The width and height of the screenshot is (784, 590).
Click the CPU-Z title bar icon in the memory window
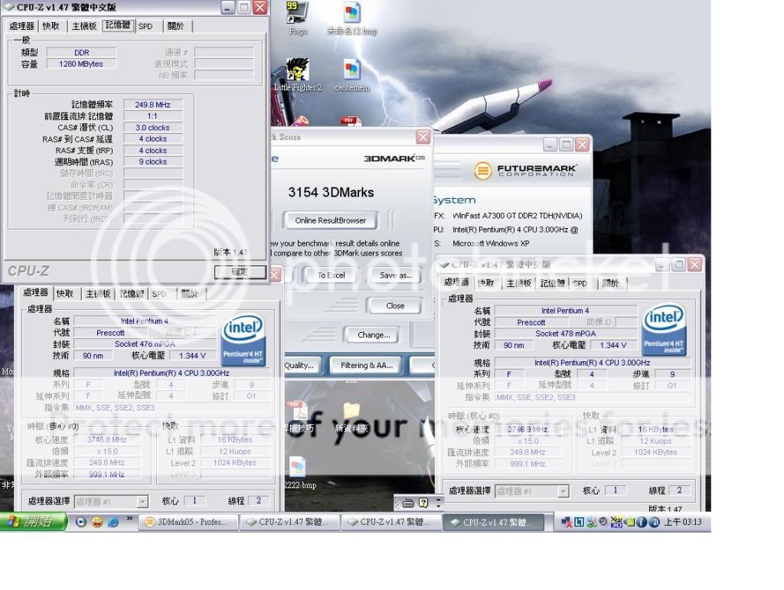point(9,7)
